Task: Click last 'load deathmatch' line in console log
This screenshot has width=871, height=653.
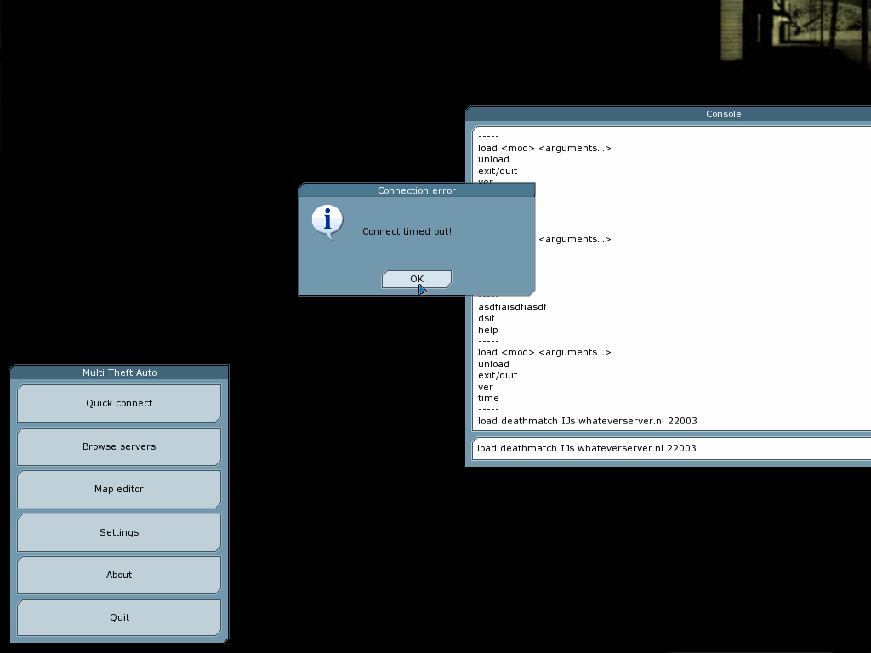Action: coord(587,421)
